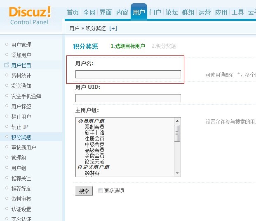
Task: Open 用户栏目 in the sidebar
Action: click(21, 65)
